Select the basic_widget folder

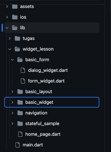52,102
